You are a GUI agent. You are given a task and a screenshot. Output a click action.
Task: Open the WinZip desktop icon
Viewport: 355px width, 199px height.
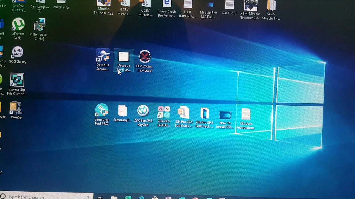coord(16,110)
